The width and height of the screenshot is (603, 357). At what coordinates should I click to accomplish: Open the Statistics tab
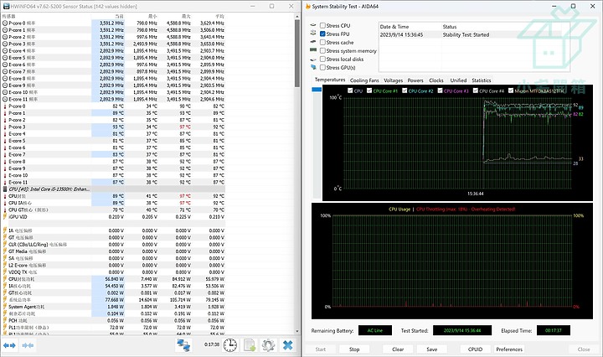coord(481,80)
